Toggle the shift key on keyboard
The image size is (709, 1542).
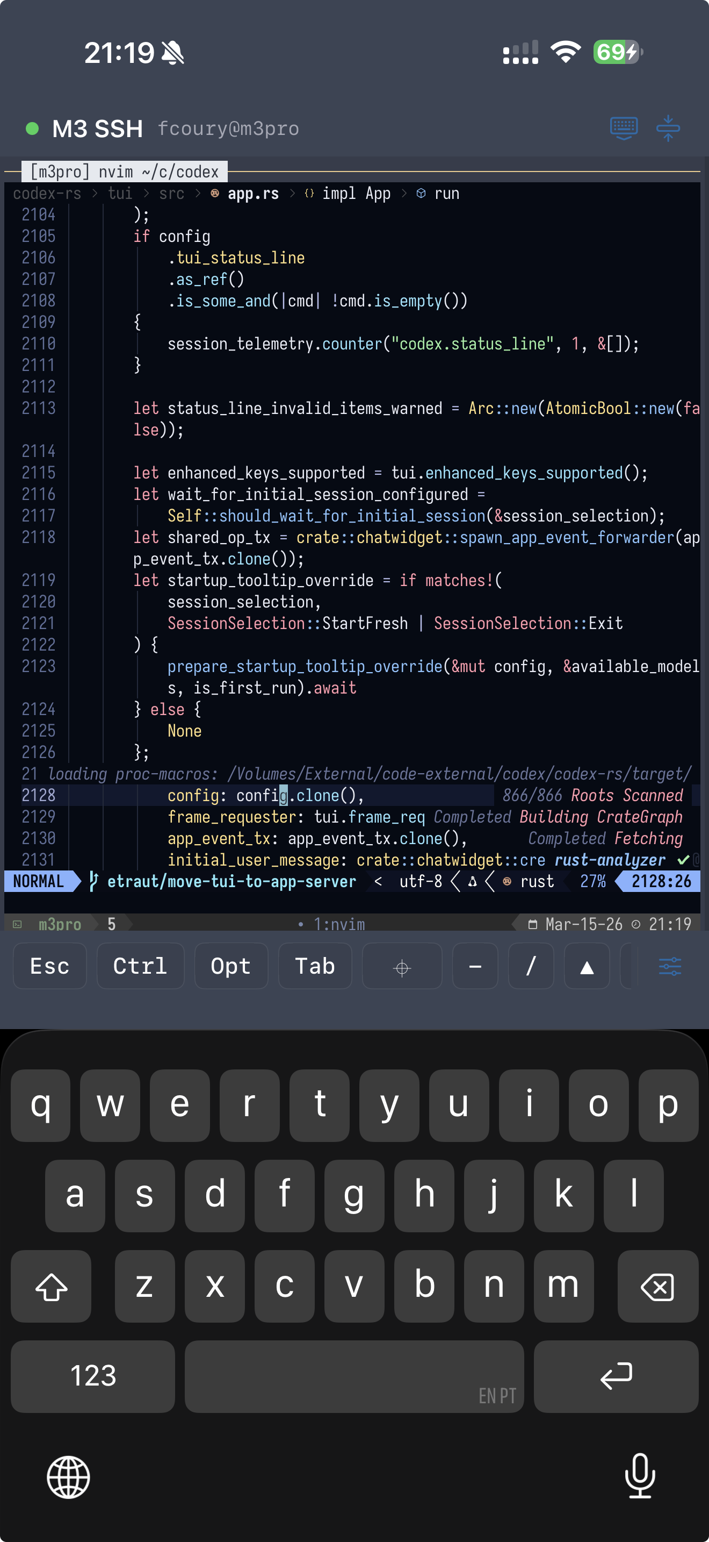coord(52,1286)
